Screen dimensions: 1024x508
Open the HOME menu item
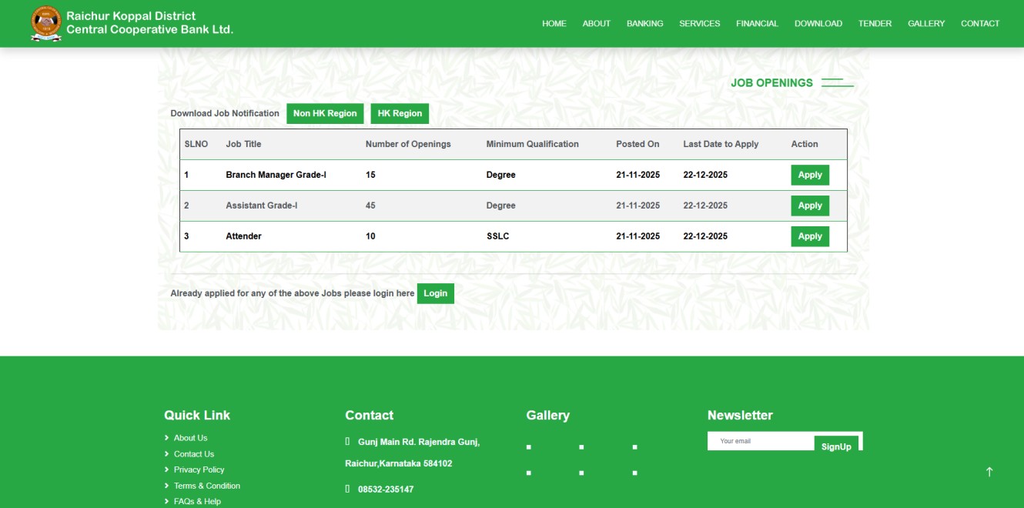(x=554, y=23)
